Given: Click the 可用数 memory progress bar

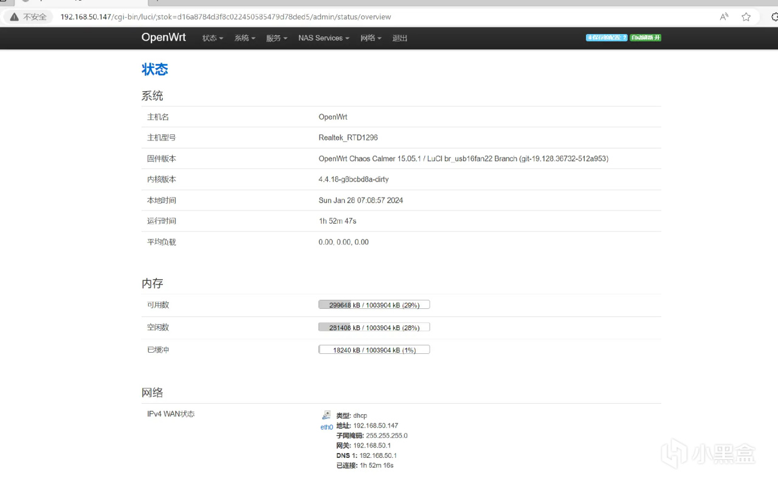Looking at the screenshot, I should [x=374, y=305].
